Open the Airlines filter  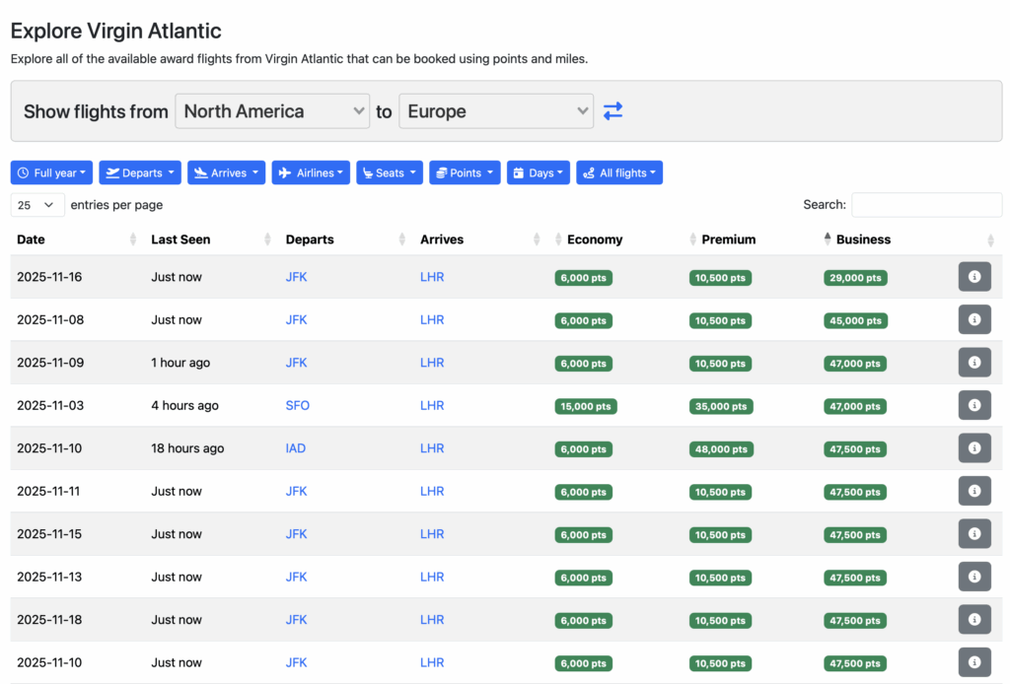point(310,172)
